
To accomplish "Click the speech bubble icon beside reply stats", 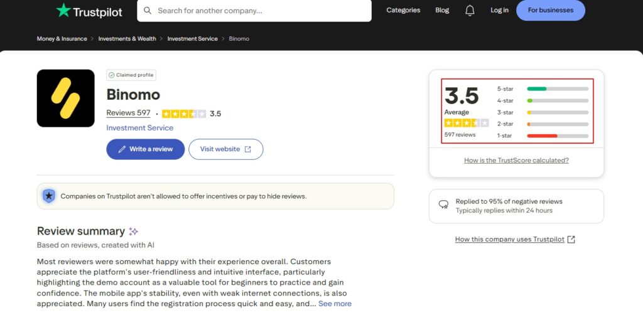I will click(x=443, y=205).
